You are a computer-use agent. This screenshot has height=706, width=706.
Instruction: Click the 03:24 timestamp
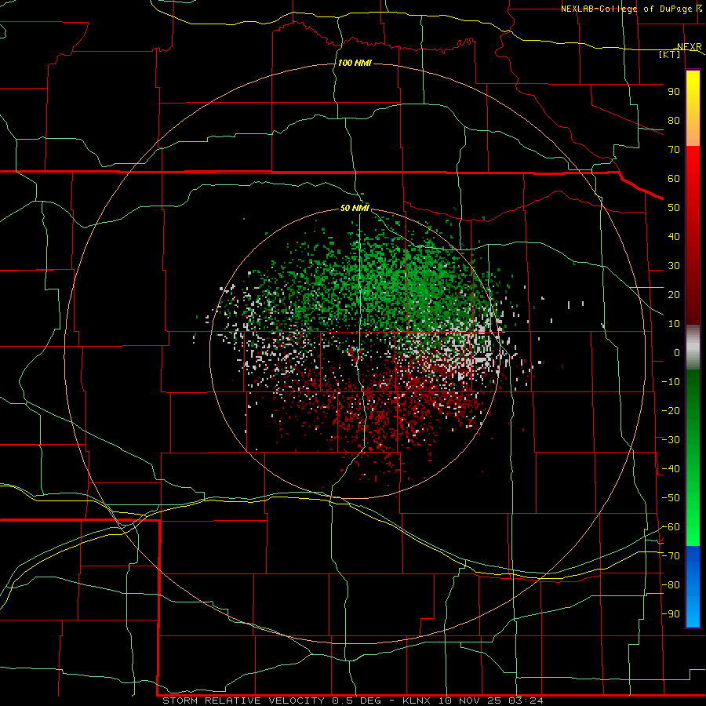pos(526,701)
